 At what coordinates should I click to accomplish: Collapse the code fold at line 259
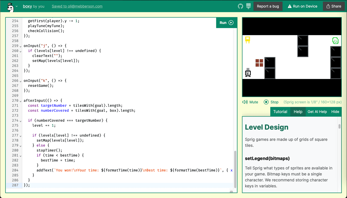(x=21, y=46)
